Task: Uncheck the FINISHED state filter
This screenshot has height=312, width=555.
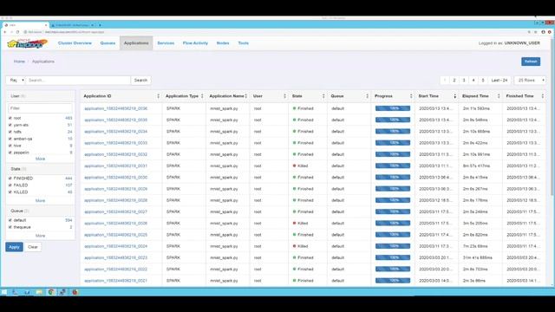Action: coord(10,179)
